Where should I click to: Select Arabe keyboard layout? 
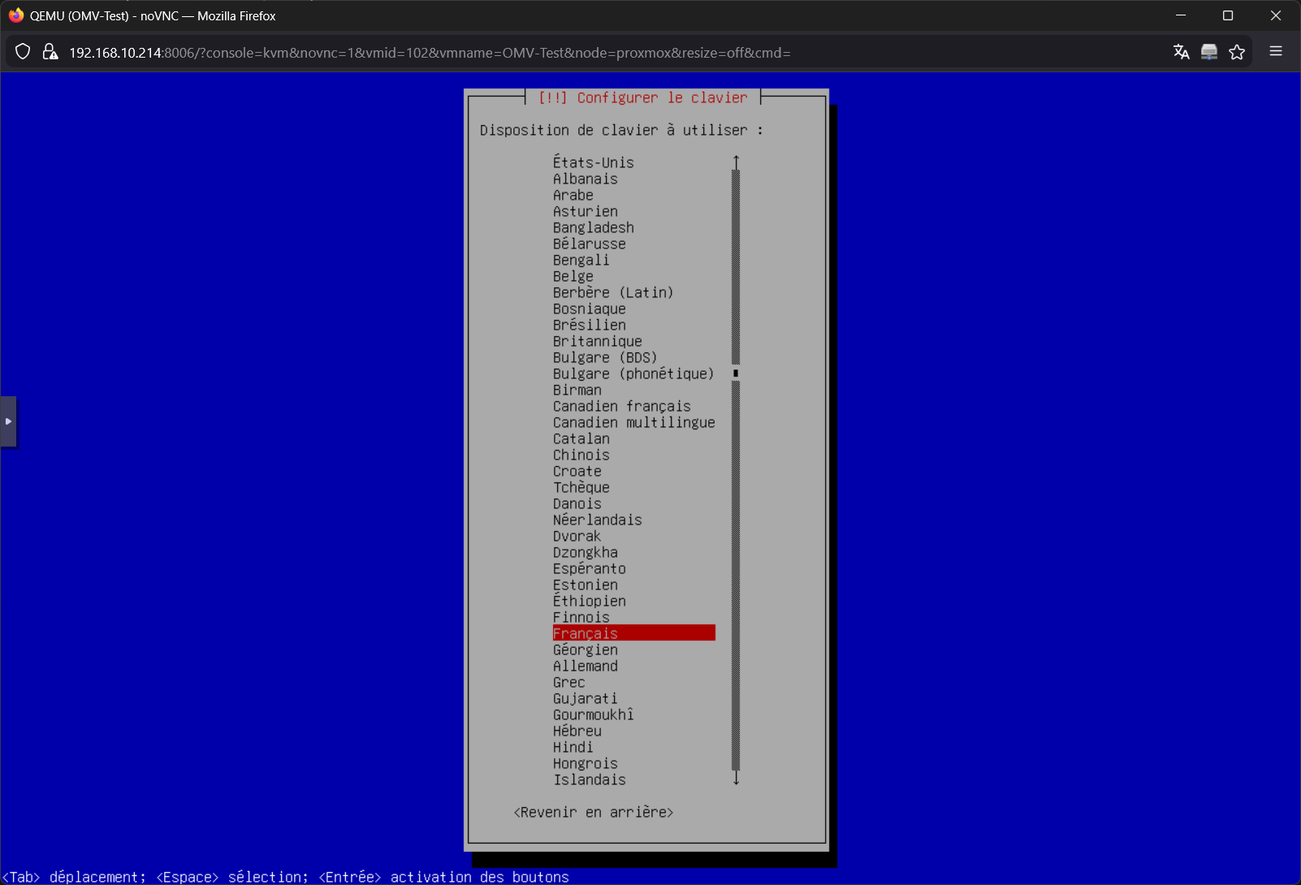pyautogui.click(x=573, y=195)
